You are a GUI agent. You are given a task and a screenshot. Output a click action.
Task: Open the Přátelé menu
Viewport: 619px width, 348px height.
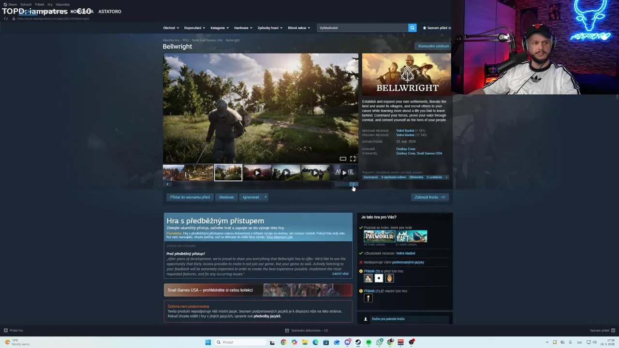(x=39, y=4)
